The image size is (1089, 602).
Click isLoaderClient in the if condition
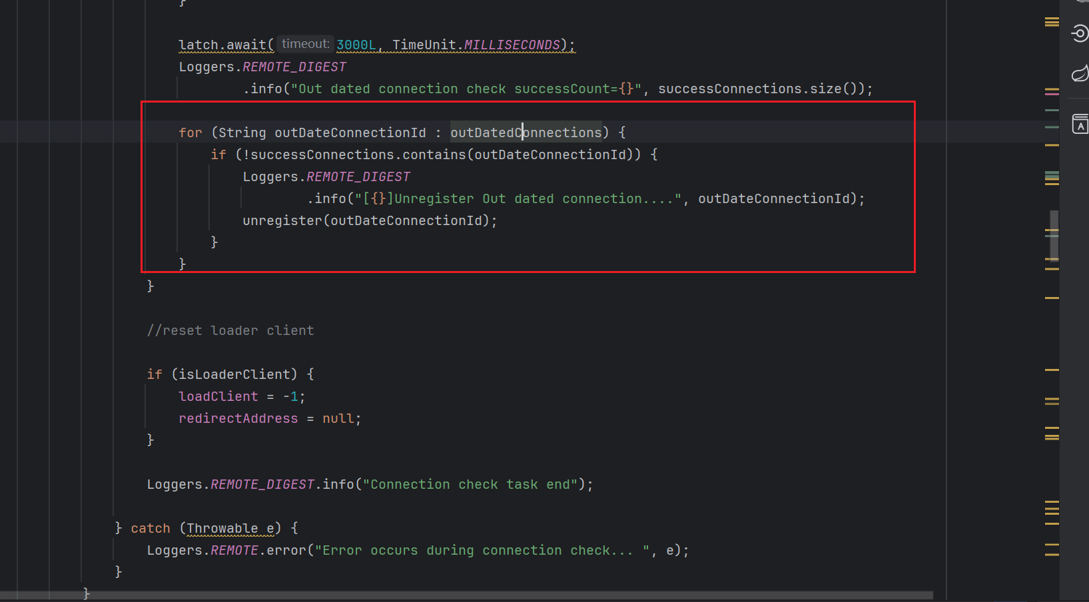(x=234, y=374)
